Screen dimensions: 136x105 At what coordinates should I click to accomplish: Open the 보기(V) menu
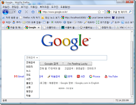25,7
